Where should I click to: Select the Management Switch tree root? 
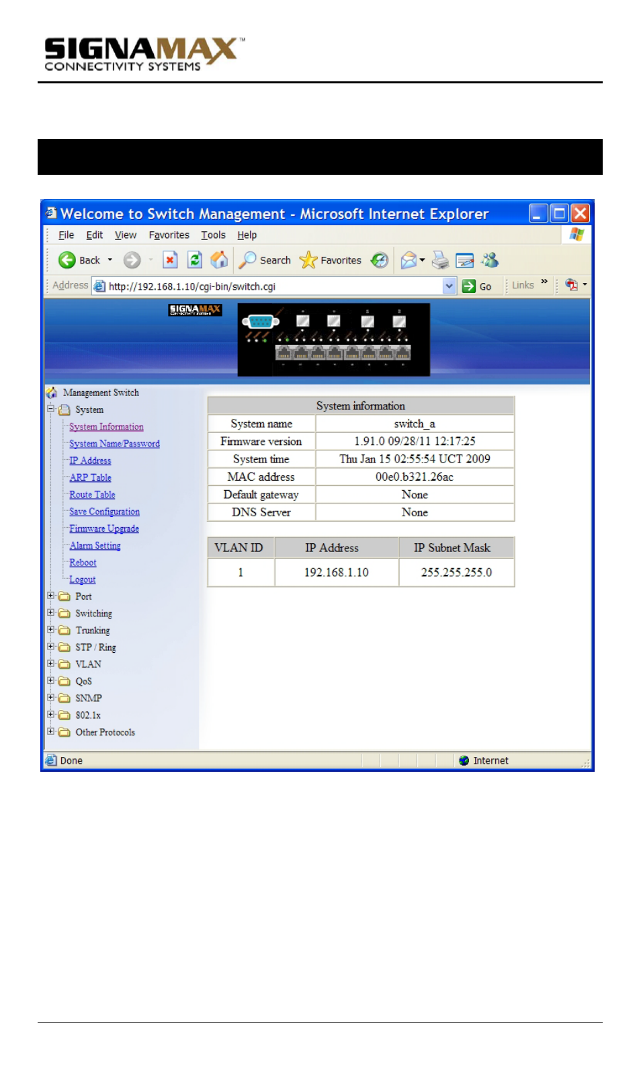(101, 393)
